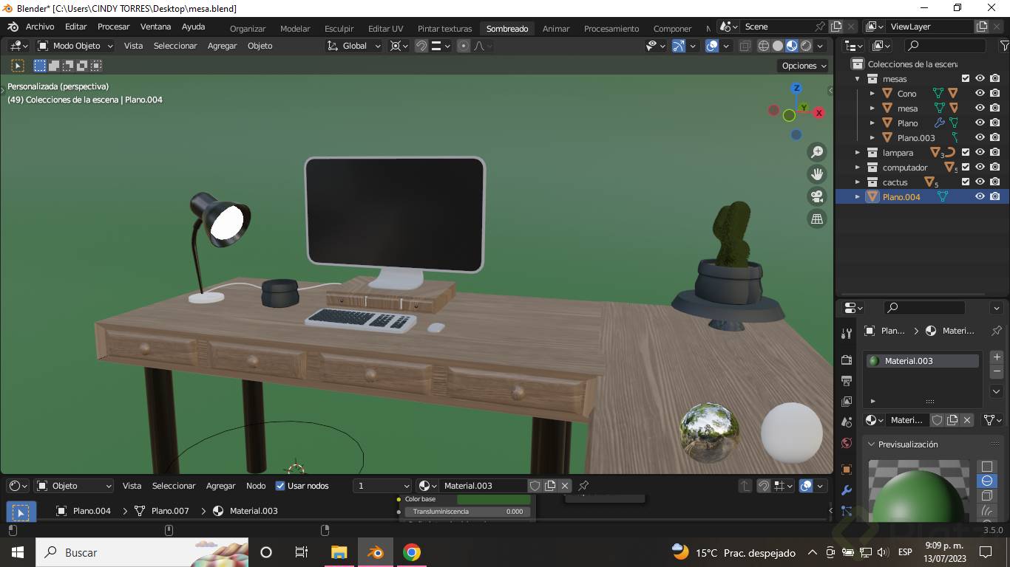
Task: Click the zoom view magnifier gizmo
Action: pos(817,152)
